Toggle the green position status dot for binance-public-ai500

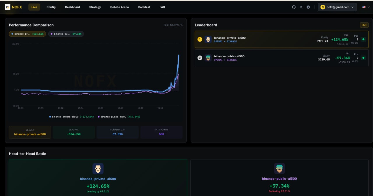click(x=363, y=58)
